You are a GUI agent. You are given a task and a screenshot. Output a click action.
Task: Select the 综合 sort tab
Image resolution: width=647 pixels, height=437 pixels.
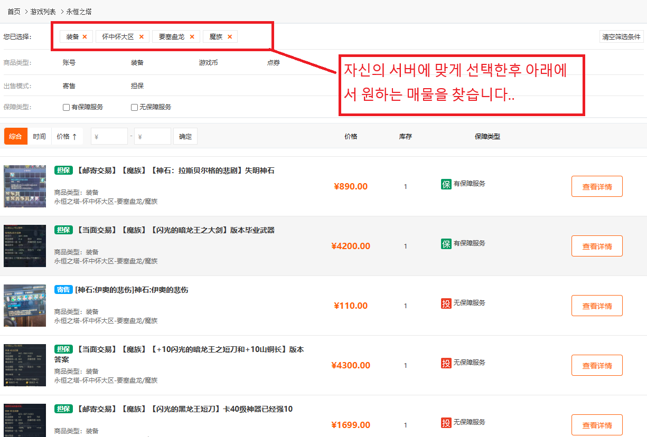(x=15, y=137)
